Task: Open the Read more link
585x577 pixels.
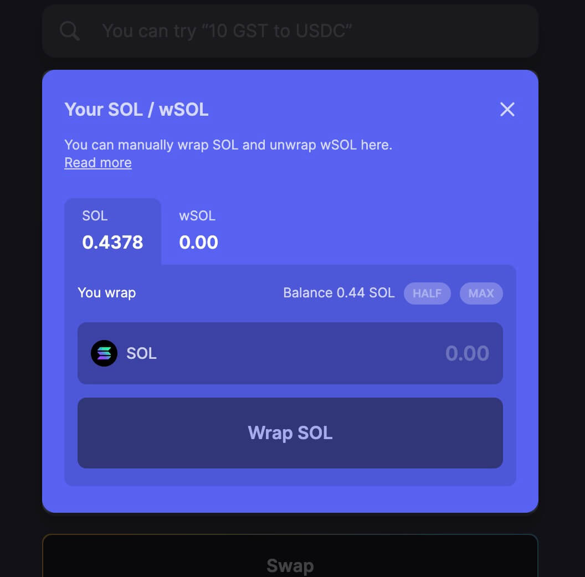Action: [x=98, y=163]
